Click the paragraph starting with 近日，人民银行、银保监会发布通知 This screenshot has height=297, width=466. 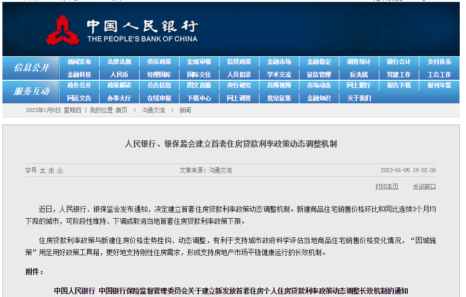(231, 215)
